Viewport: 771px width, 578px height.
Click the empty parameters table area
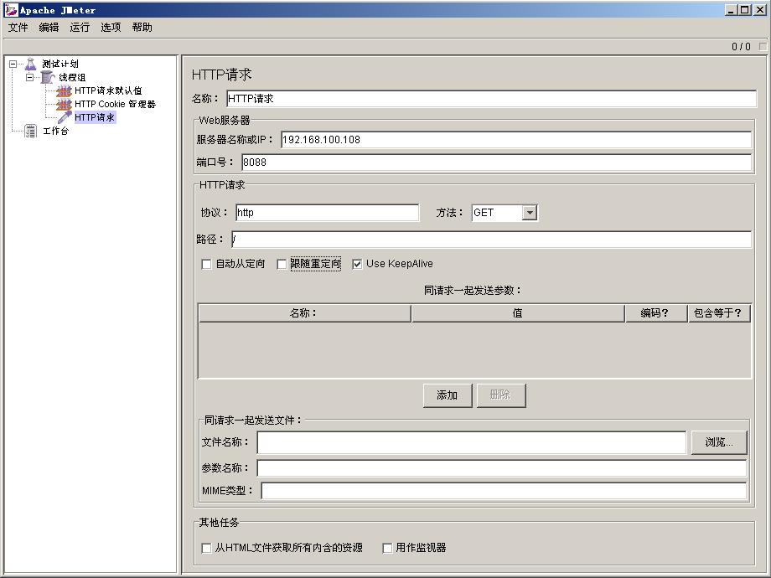point(474,350)
